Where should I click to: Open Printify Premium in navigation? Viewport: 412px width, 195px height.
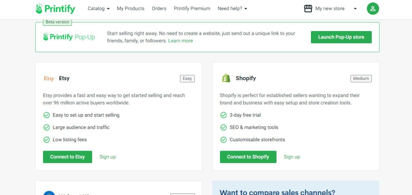click(192, 9)
